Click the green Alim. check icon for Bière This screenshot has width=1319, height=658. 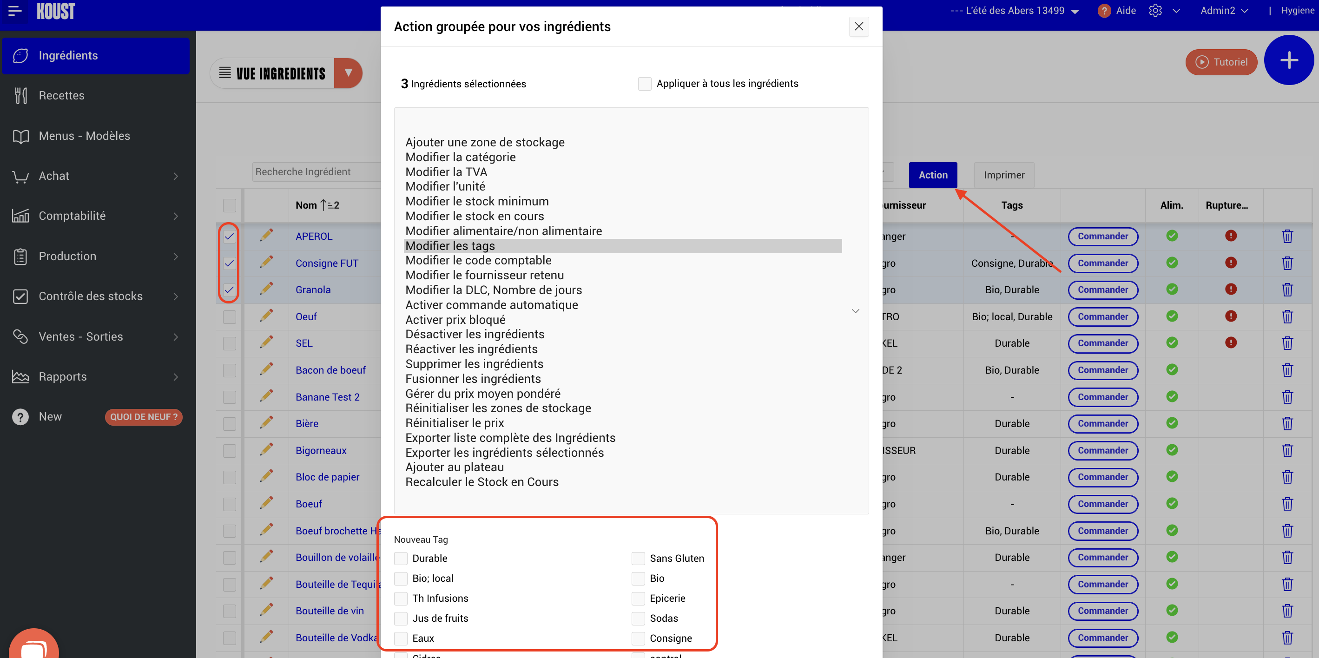click(x=1172, y=423)
